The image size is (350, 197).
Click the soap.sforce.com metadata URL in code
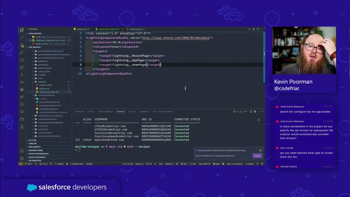[176, 38]
